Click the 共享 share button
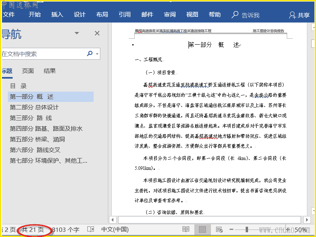 pos(299,15)
